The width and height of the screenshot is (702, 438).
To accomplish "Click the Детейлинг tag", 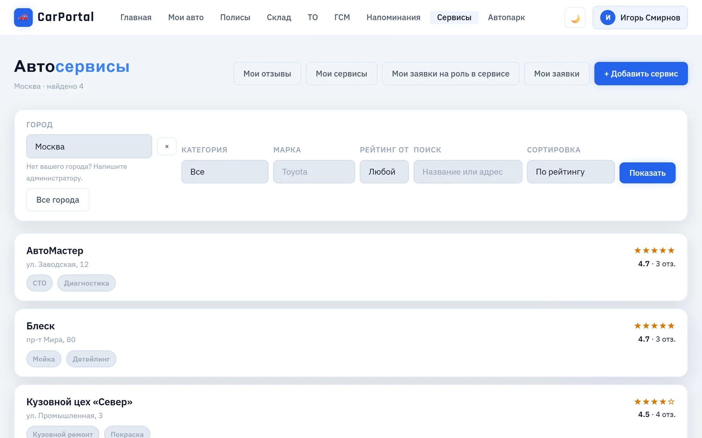I will coord(91,359).
